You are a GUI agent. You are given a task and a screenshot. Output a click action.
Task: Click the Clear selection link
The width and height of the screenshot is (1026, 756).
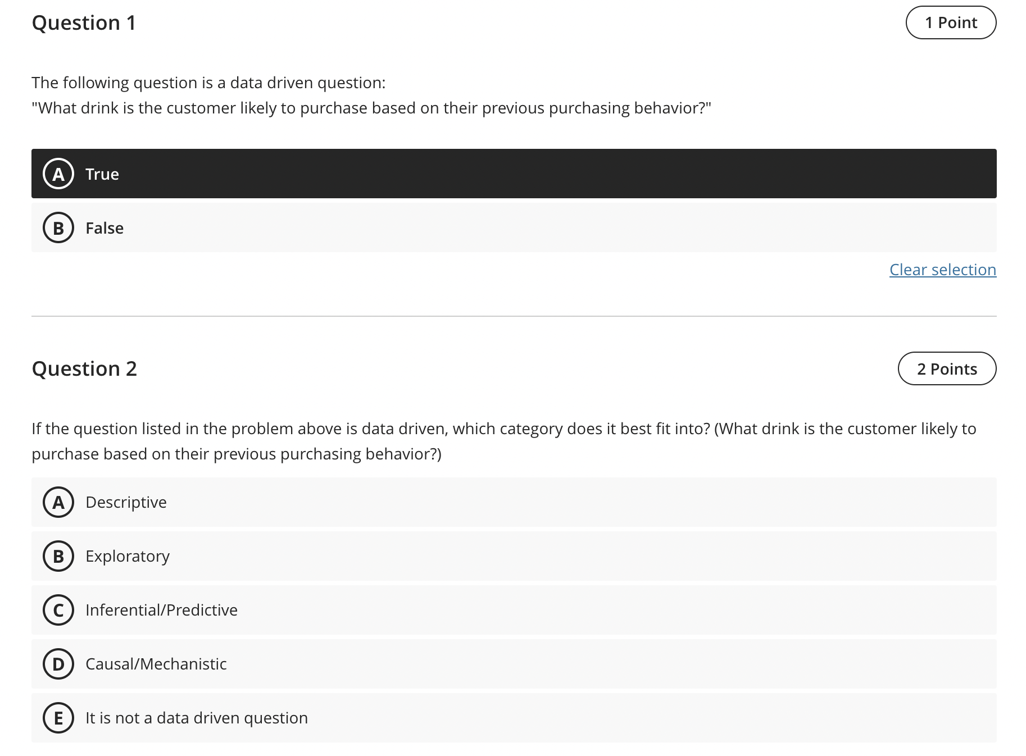[942, 270]
